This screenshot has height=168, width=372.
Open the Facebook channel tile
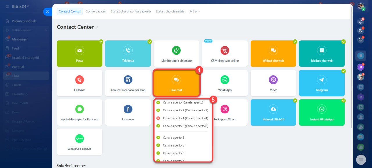pyautogui.click(x=128, y=113)
